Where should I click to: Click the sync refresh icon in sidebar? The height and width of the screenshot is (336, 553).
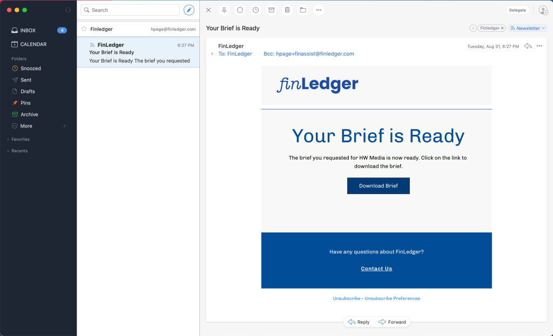68,10
